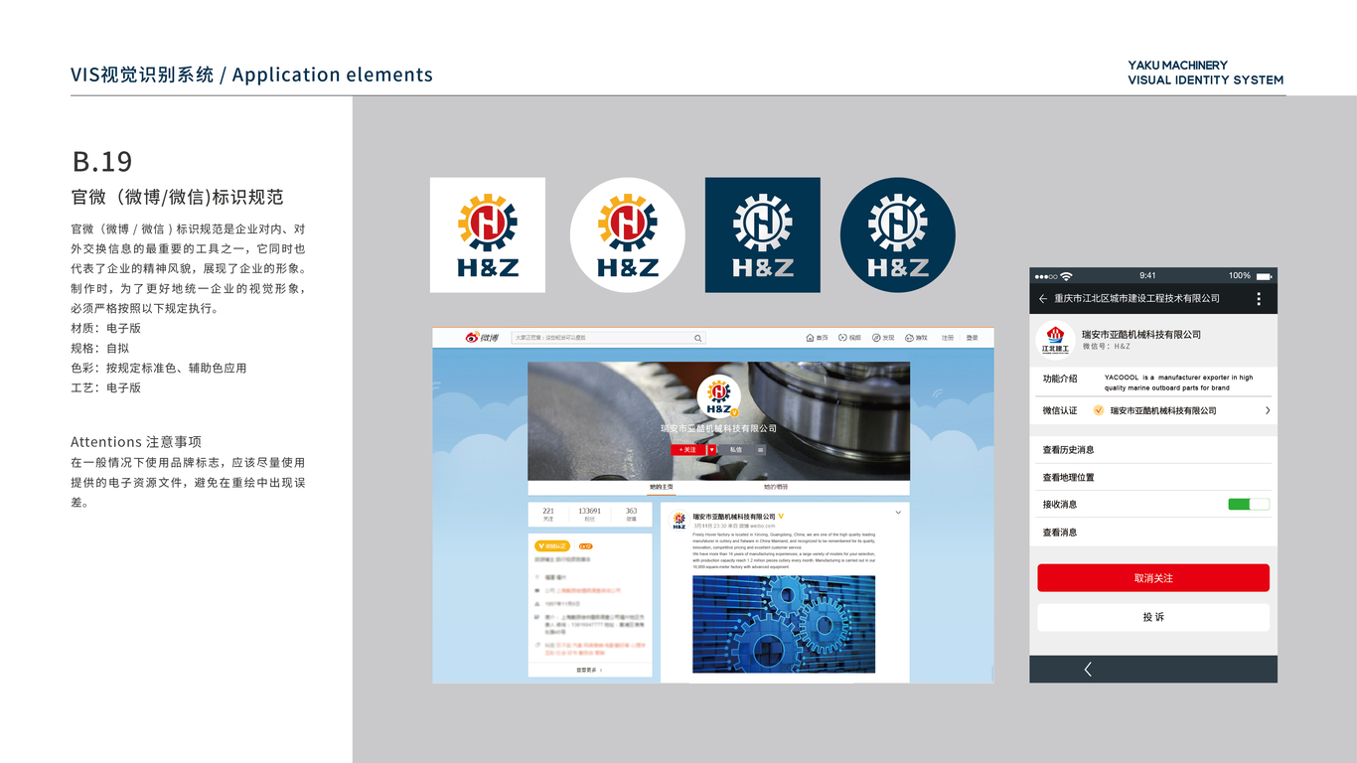Open the 微信认证 chevron arrow
Image resolution: width=1357 pixels, height=763 pixels.
coord(1268,410)
